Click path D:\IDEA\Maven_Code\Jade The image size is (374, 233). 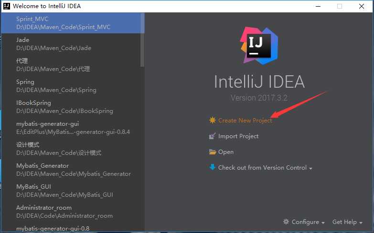point(53,48)
